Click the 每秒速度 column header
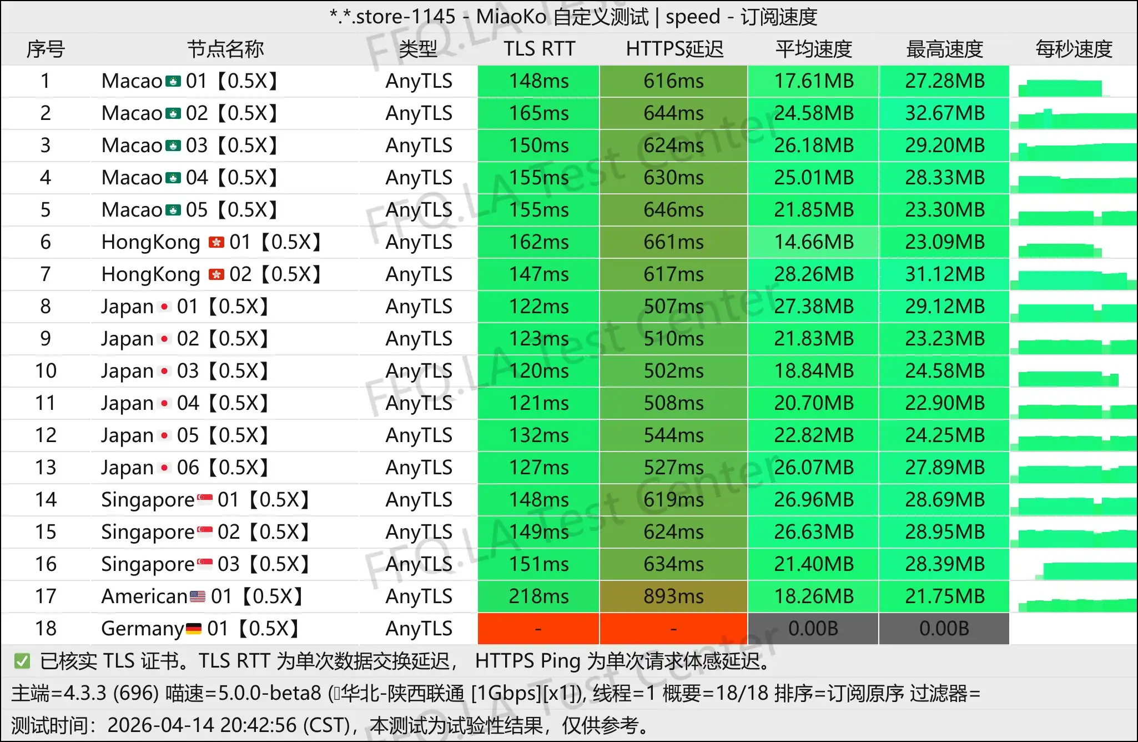 pos(1074,49)
